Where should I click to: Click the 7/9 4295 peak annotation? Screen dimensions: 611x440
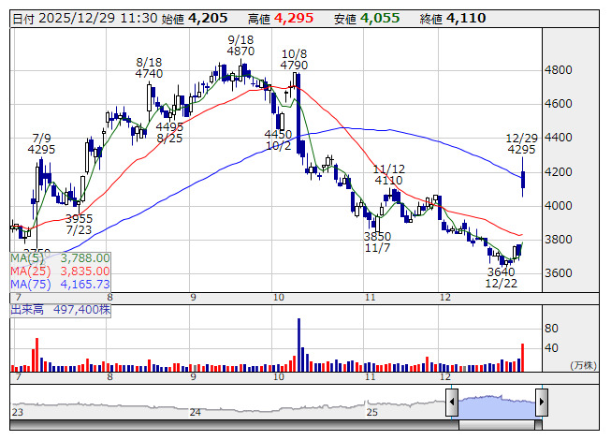(x=42, y=144)
